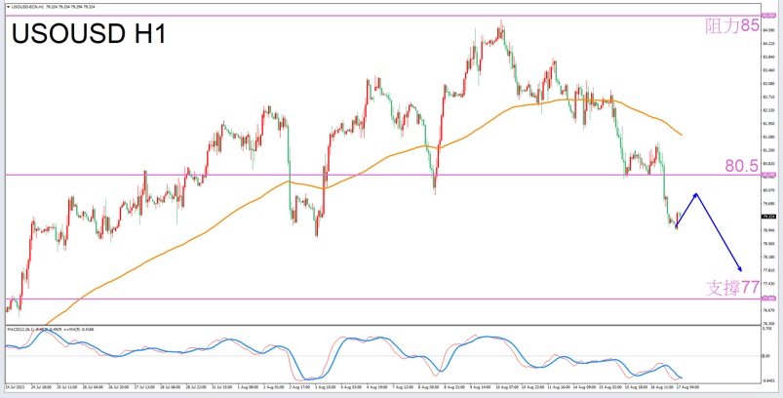783x398 pixels.
Task: Click the 8 Aug 05:00 time label
Action: (x=429, y=387)
